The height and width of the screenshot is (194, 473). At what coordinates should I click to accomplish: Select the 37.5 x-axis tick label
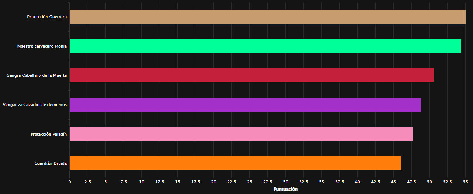339,182
